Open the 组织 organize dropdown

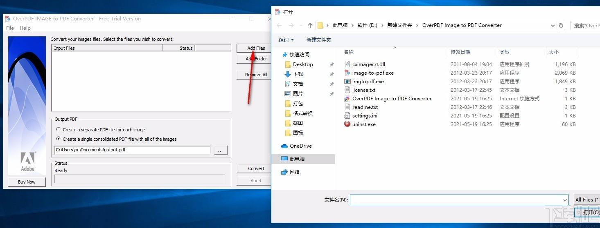point(286,40)
